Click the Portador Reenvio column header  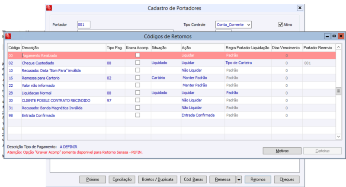click(319, 48)
